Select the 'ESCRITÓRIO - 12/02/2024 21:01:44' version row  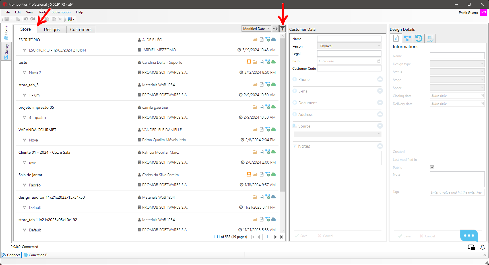(x=57, y=50)
